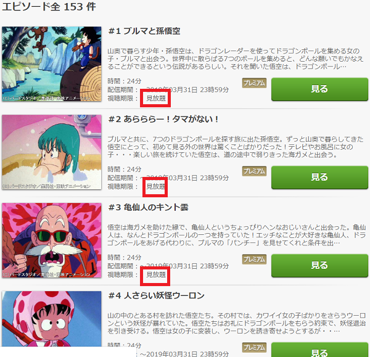Click the premium badge for episode 2
This screenshot has height=357, width=370.
click(254, 171)
